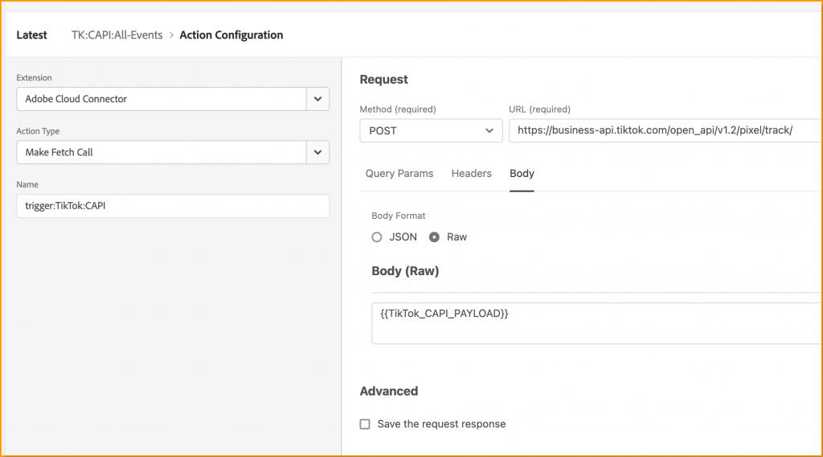This screenshot has height=457, width=823.
Task: Click the Extension dropdown chevron button
Action: [x=317, y=99]
